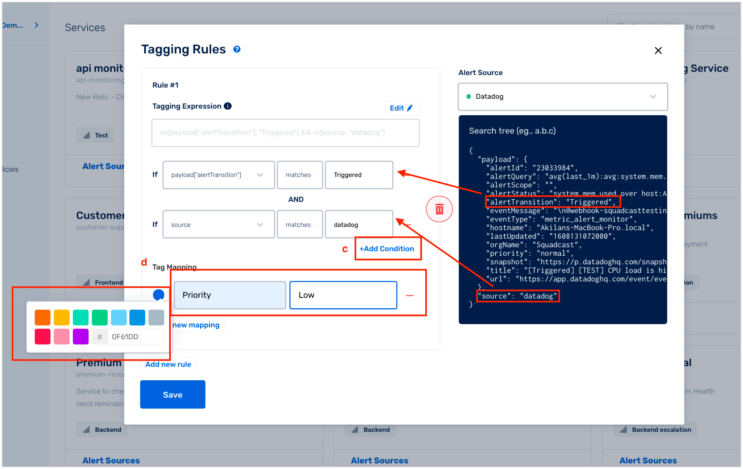The width and height of the screenshot is (743, 469).
Task: Open the Tagging Rules help icon
Action: [x=237, y=49]
